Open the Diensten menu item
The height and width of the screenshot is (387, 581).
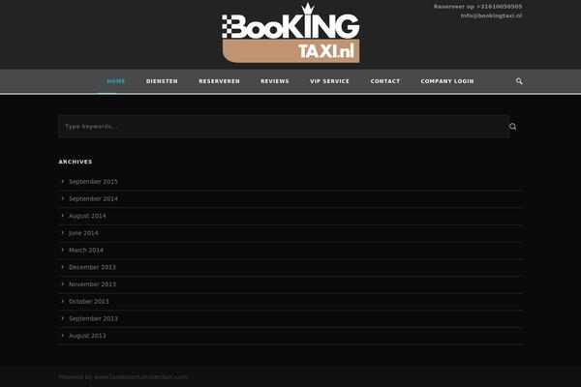point(162,81)
